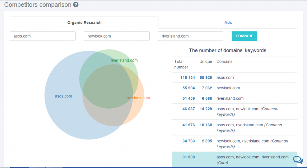Screen dimensions: 307x168
Task: Open common keywords unique 14 229
Action: (x=206, y=109)
